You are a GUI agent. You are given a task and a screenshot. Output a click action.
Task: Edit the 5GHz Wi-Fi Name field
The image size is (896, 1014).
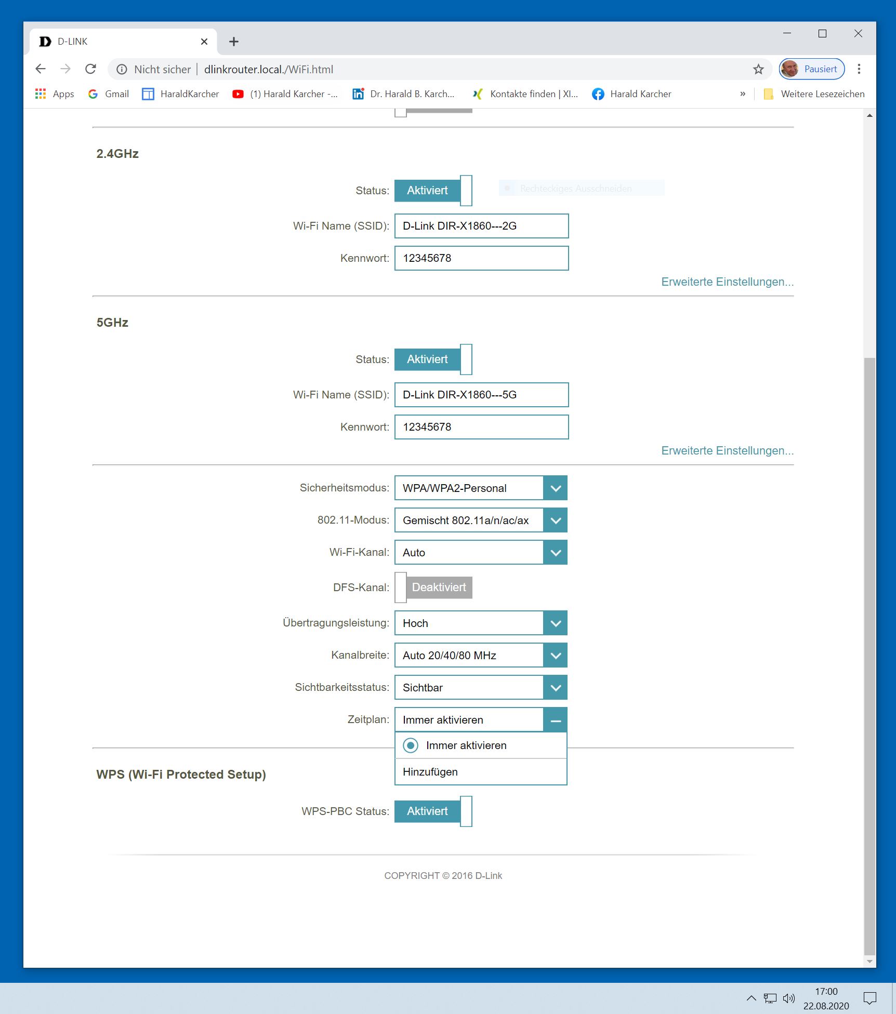coord(481,395)
